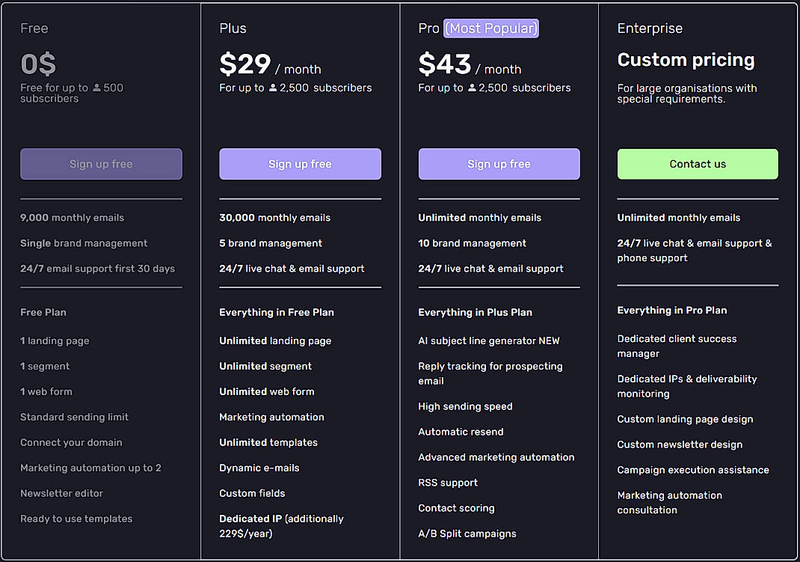Click 'Dynamic e-mails' feature
The image size is (800, 562).
click(259, 468)
